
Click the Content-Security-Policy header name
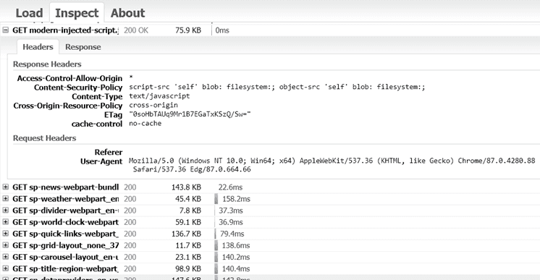(x=78, y=88)
